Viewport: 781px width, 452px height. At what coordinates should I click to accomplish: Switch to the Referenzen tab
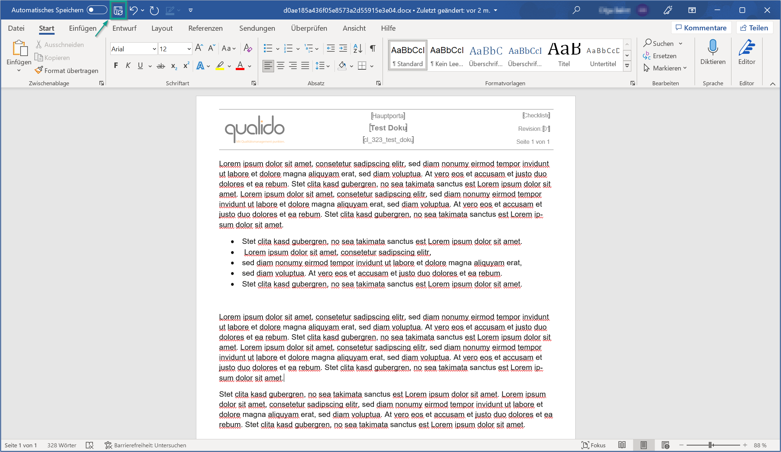pos(205,28)
